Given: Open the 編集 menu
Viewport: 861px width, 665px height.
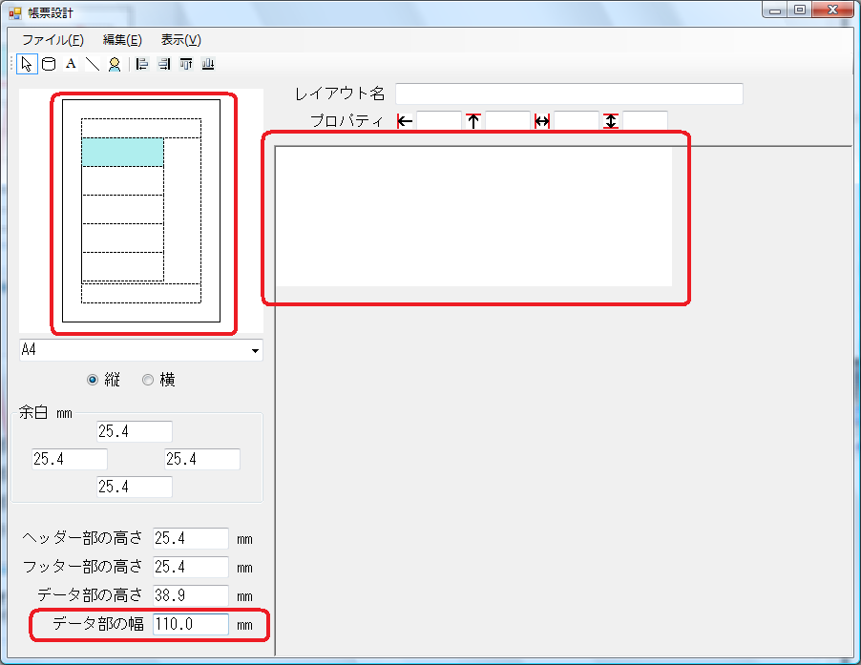Looking at the screenshot, I should [x=122, y=40].
